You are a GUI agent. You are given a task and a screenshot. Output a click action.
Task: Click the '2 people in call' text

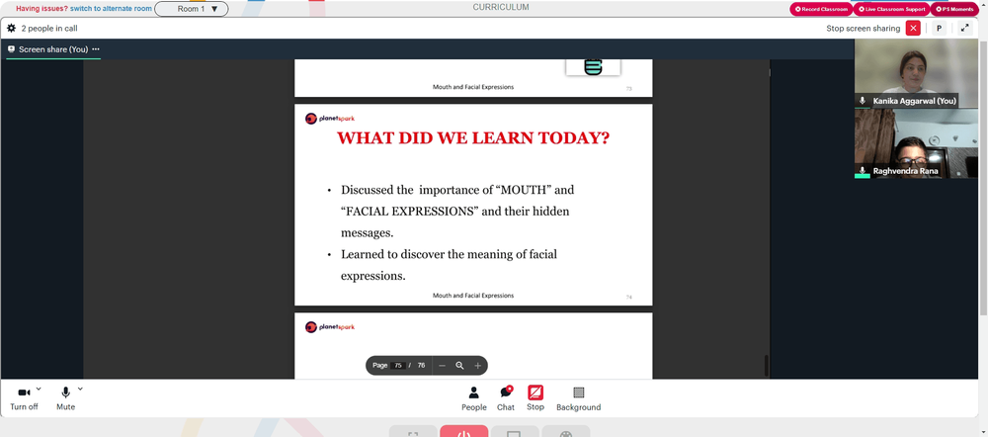pos(49,29)
